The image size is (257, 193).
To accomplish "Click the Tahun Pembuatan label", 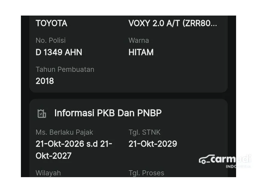I will [x=65, y=69].
